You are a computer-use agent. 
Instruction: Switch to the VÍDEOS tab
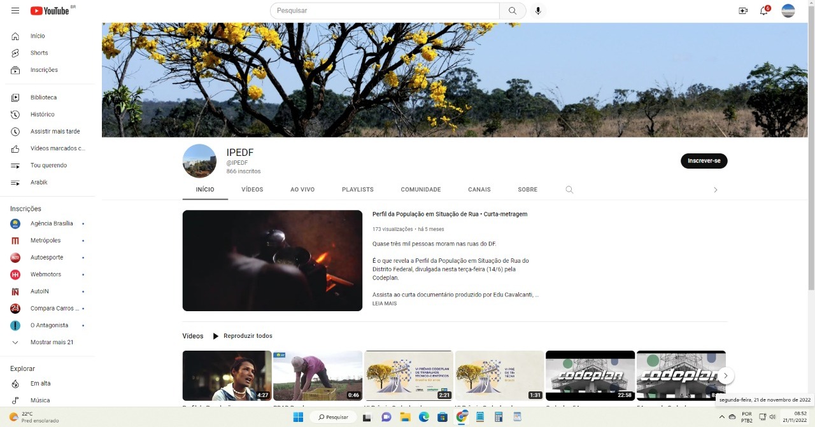[x=252, y=189]
